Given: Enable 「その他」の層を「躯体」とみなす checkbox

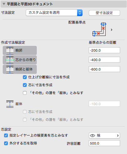Looking at the screenshot, I should point(25,93).
